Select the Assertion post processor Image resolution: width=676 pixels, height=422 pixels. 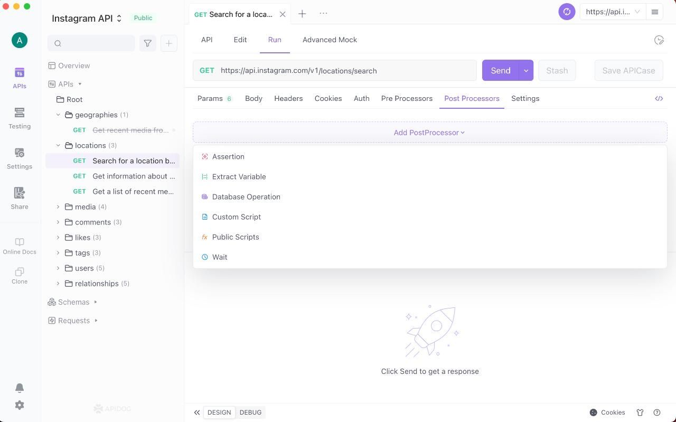point(430,157)
